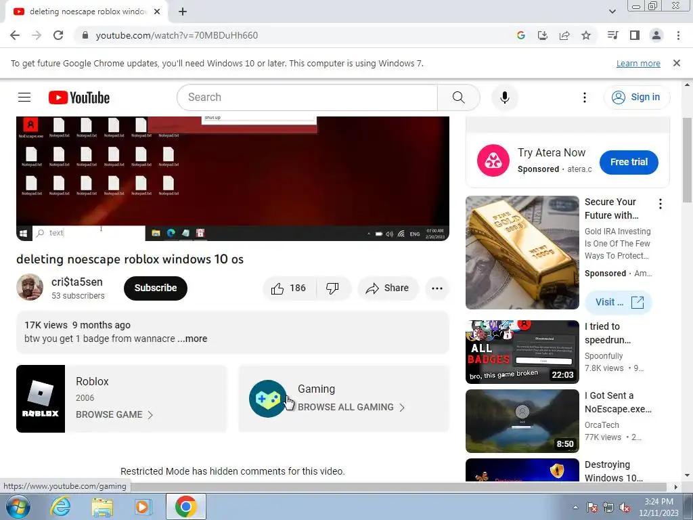
Task: Open ALL BADGES speedrun video thumbnail
Action: click(522, 352)
